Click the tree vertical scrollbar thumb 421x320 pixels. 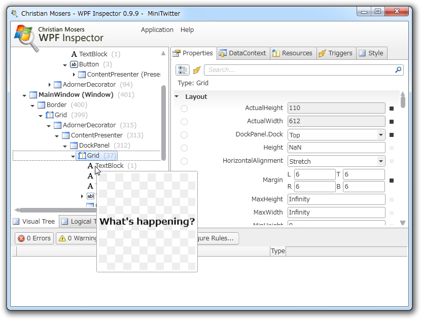[x=163, y=123]
